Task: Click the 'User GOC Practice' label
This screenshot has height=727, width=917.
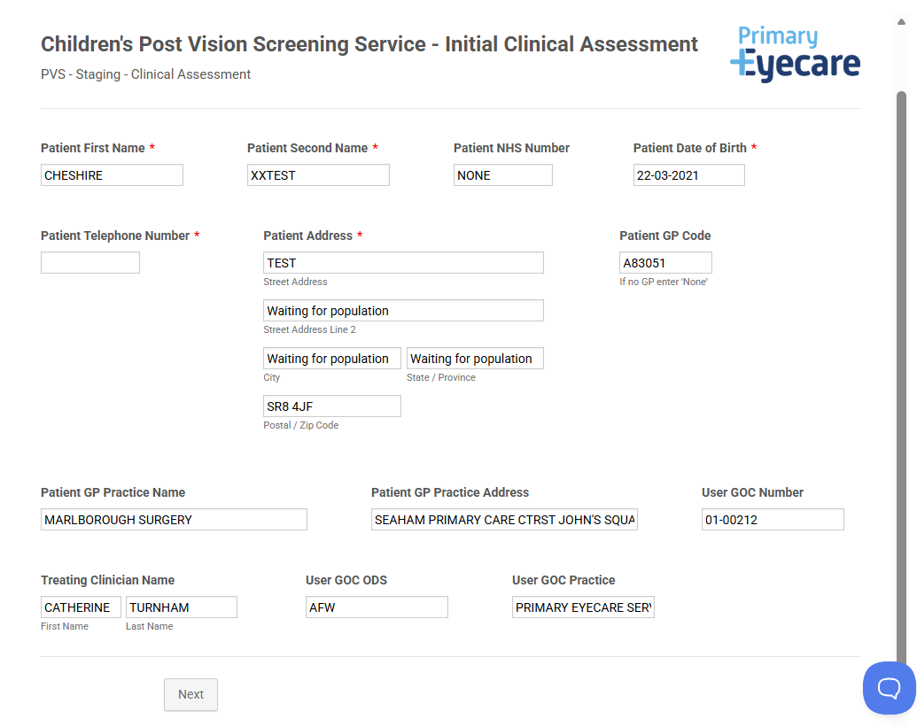Action: tap(563, 580)
